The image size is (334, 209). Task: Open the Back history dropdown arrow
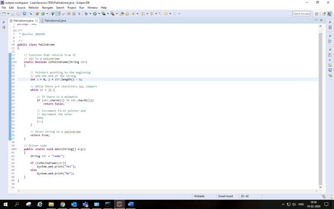[170, 14]
